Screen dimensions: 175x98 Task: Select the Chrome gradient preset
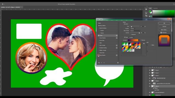pos(139,47)
